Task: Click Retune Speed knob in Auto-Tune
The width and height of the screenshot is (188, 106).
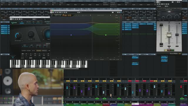Action: coord(18,36)
